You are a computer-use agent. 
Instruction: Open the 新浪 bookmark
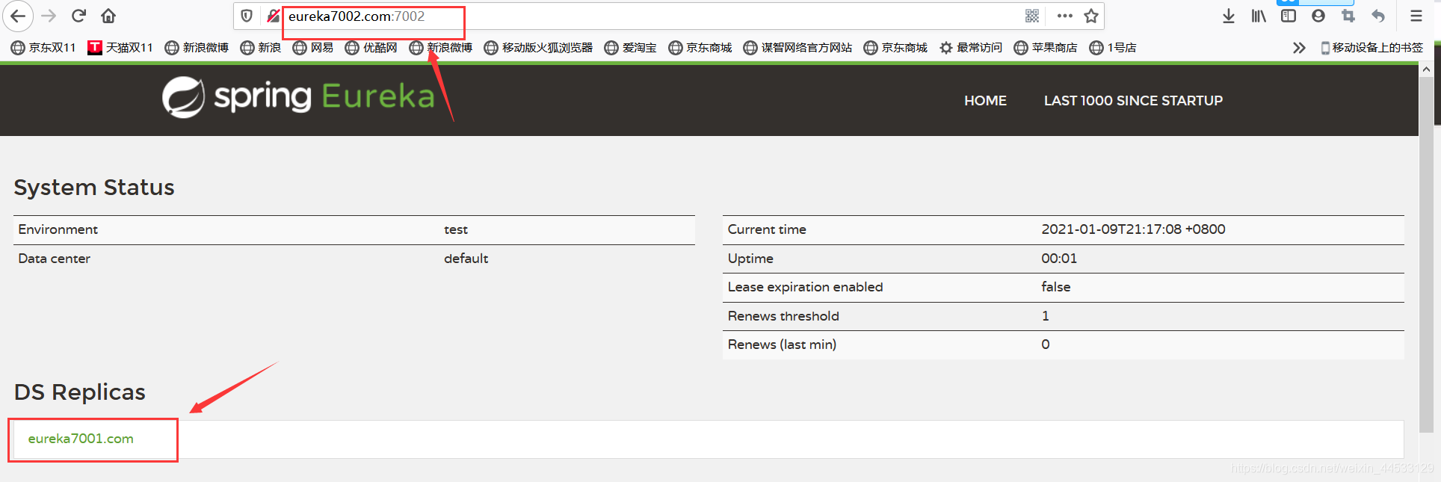(261, 48)
